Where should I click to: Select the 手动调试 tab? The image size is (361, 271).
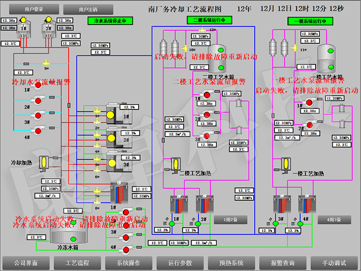[334, 263]
